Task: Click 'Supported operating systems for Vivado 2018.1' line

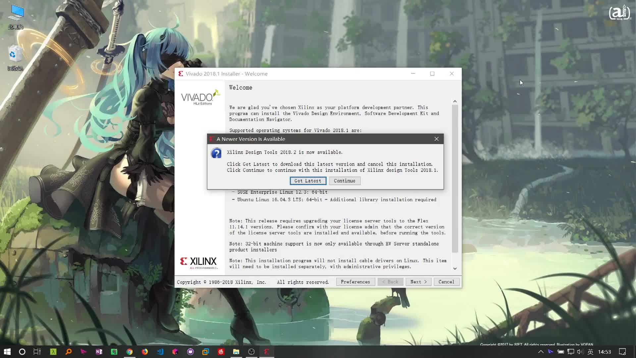Action: pyautogui.click(x=295, y=130)
